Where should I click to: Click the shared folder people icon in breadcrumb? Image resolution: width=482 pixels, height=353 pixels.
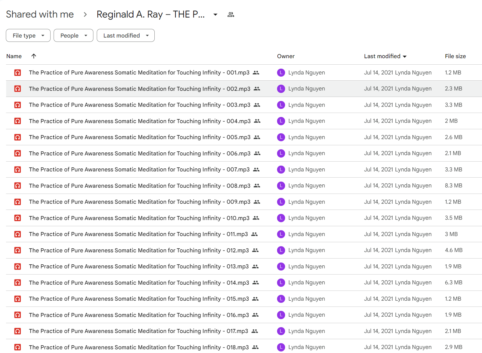[231, 14]
